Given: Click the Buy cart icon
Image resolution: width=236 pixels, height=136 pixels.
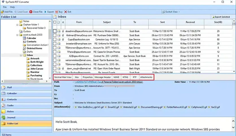Looking at the screenshot, I should click(56, 12).
